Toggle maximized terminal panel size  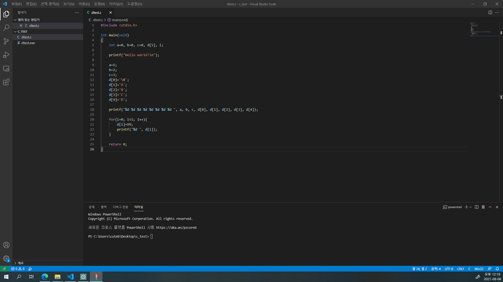(x=490, y=207)
